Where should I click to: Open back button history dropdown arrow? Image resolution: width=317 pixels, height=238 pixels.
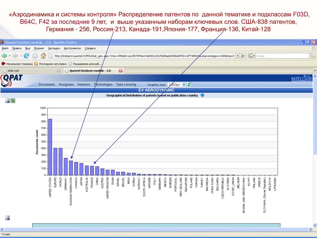(x=10, y=56)
